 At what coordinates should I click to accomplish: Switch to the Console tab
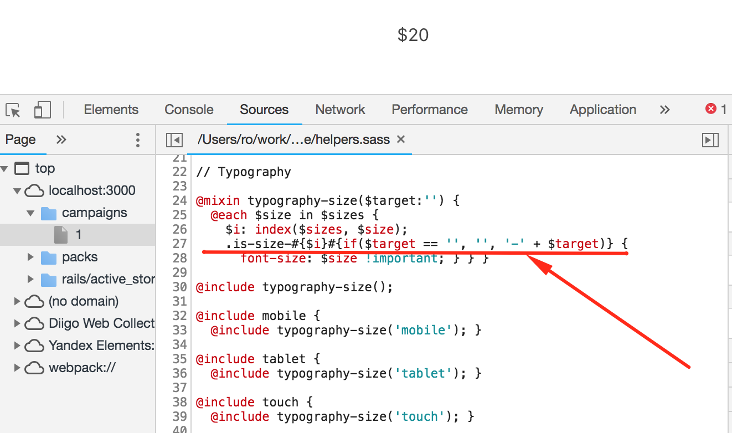coord(189,110)
